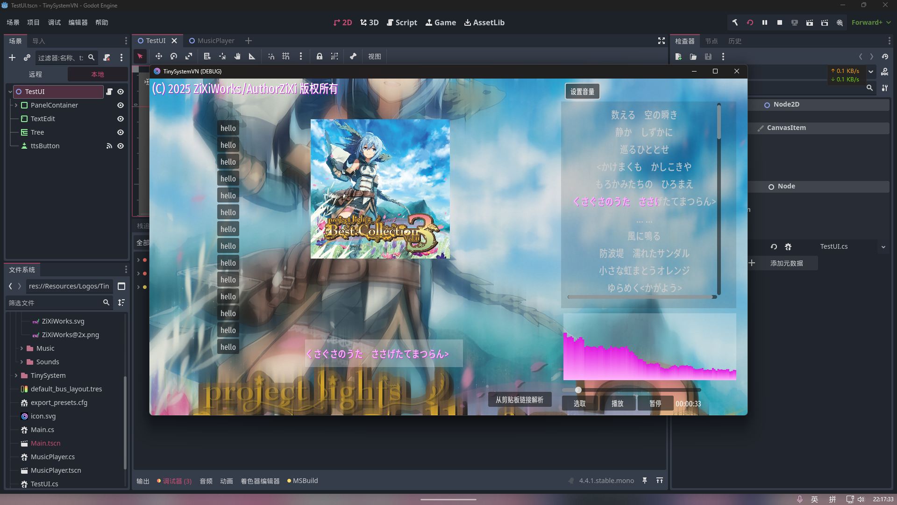Select the Scale tool

point(189,56)
